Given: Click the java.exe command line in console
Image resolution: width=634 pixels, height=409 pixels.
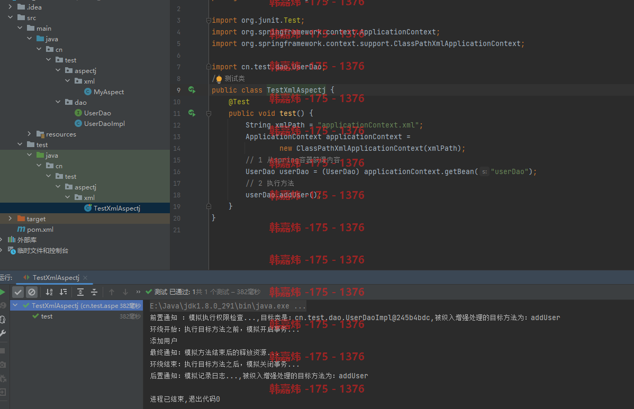Looking at the screenshot, I should click(228, 306).
